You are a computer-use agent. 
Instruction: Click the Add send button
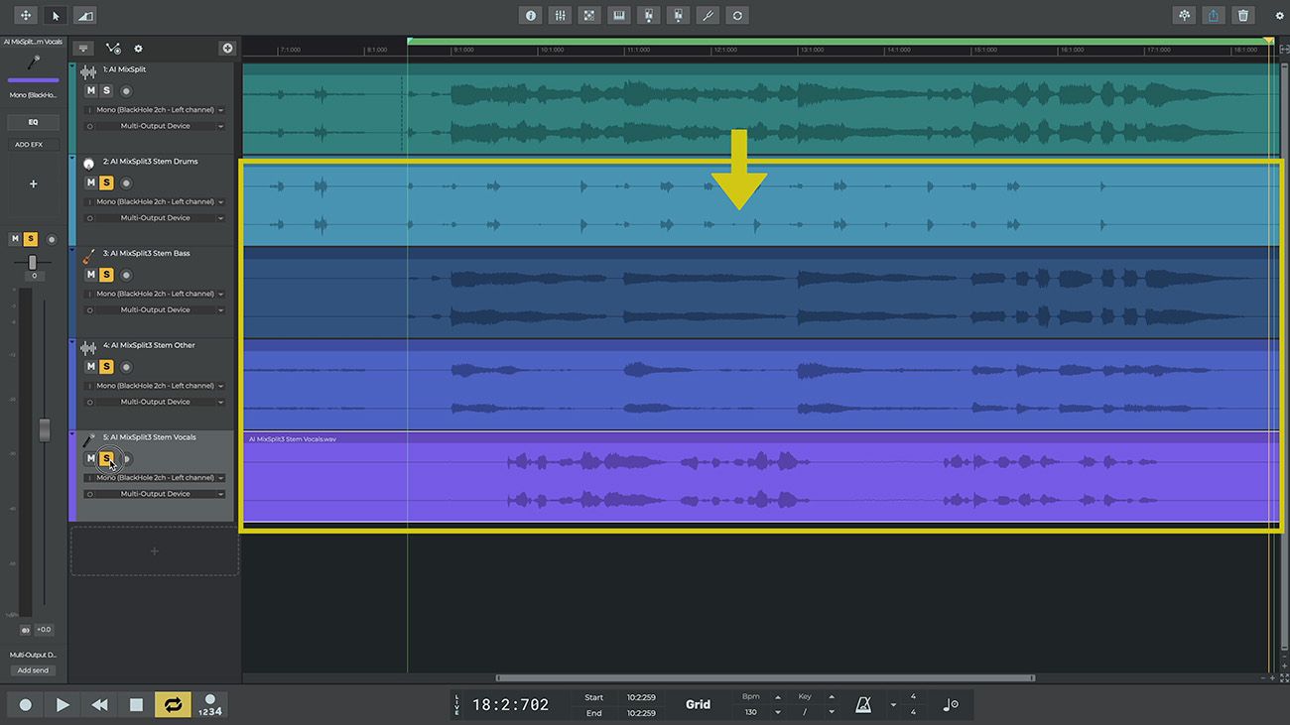[x=33, y=670]
